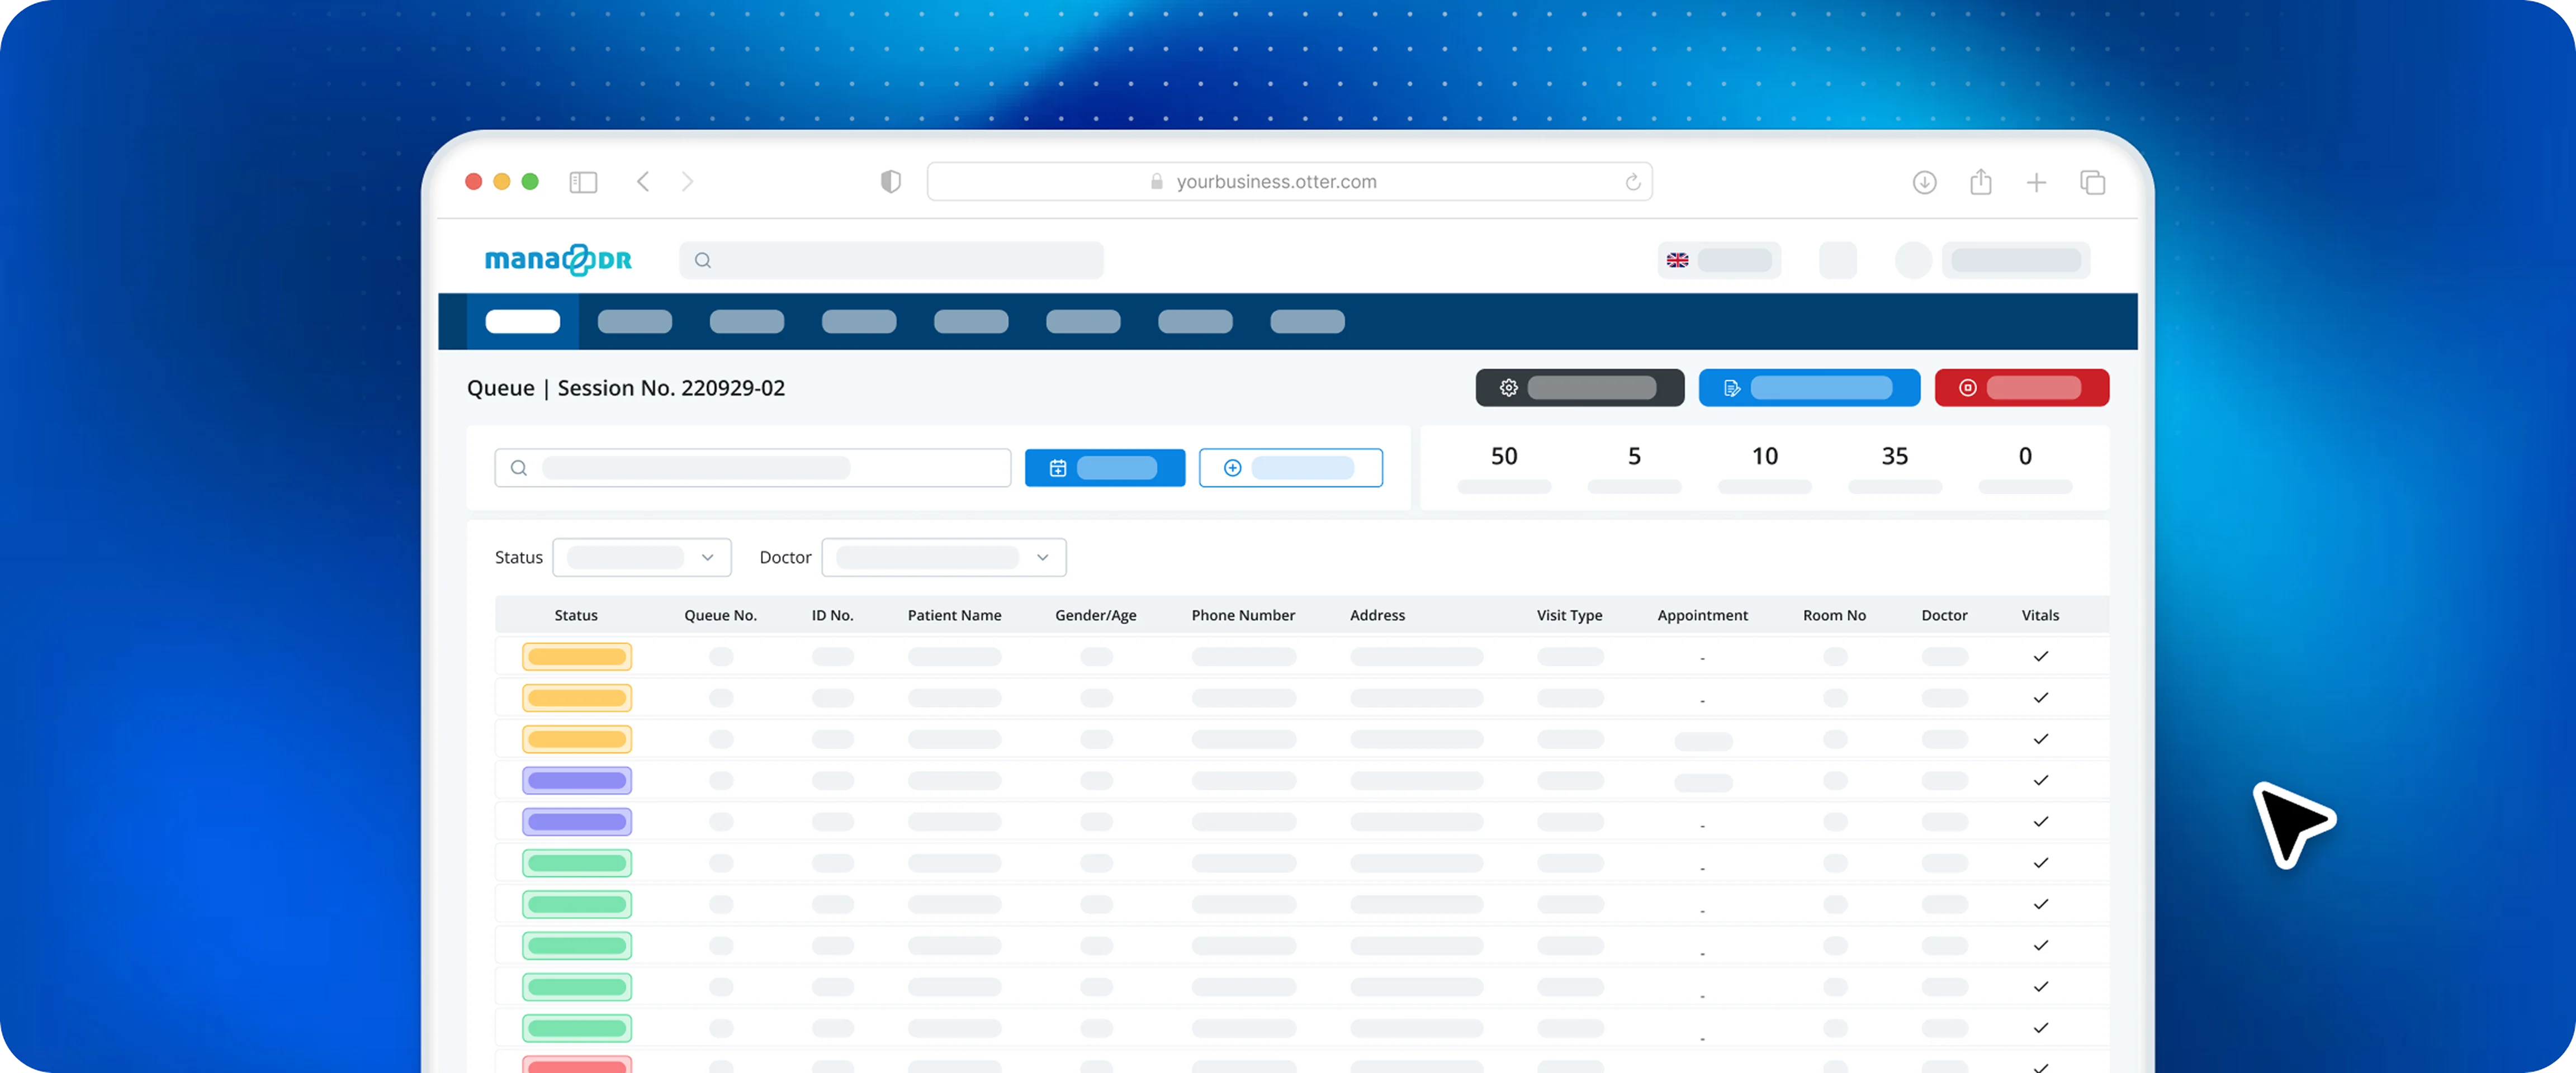Expand the Status filter dropdown
The height and width of the screenshot is (1073, 2576).
coord(641,557)
